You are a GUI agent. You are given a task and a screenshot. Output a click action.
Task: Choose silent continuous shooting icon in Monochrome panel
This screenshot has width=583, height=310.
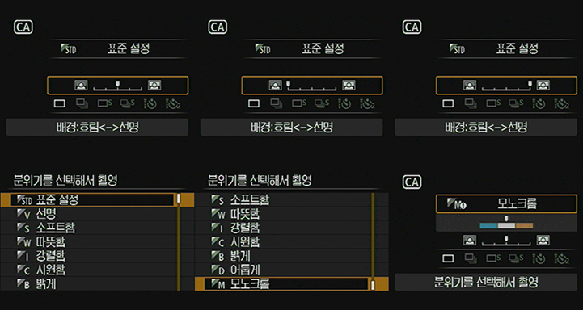coord(516,258)
